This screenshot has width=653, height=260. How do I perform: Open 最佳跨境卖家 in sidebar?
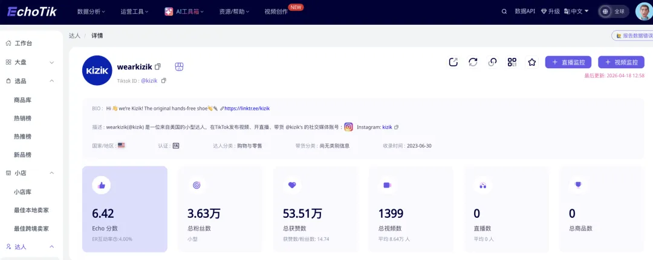31,229
